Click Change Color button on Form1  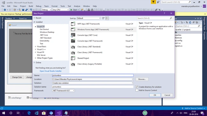17,77
